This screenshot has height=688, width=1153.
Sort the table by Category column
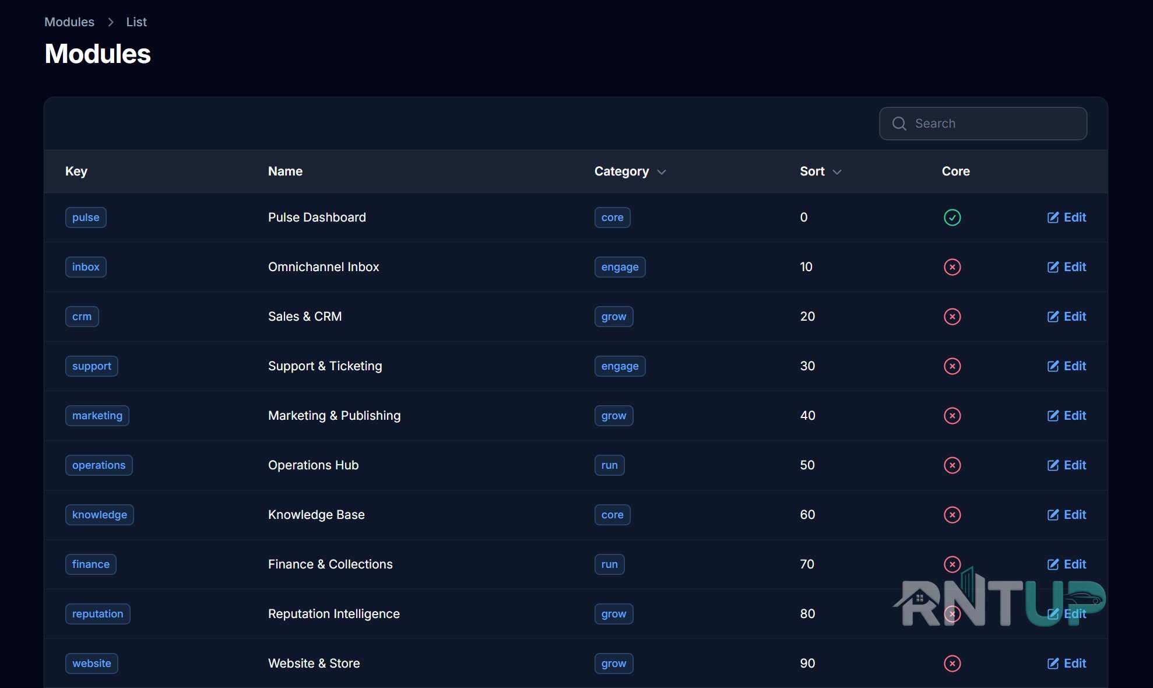[x=630, y=171]
